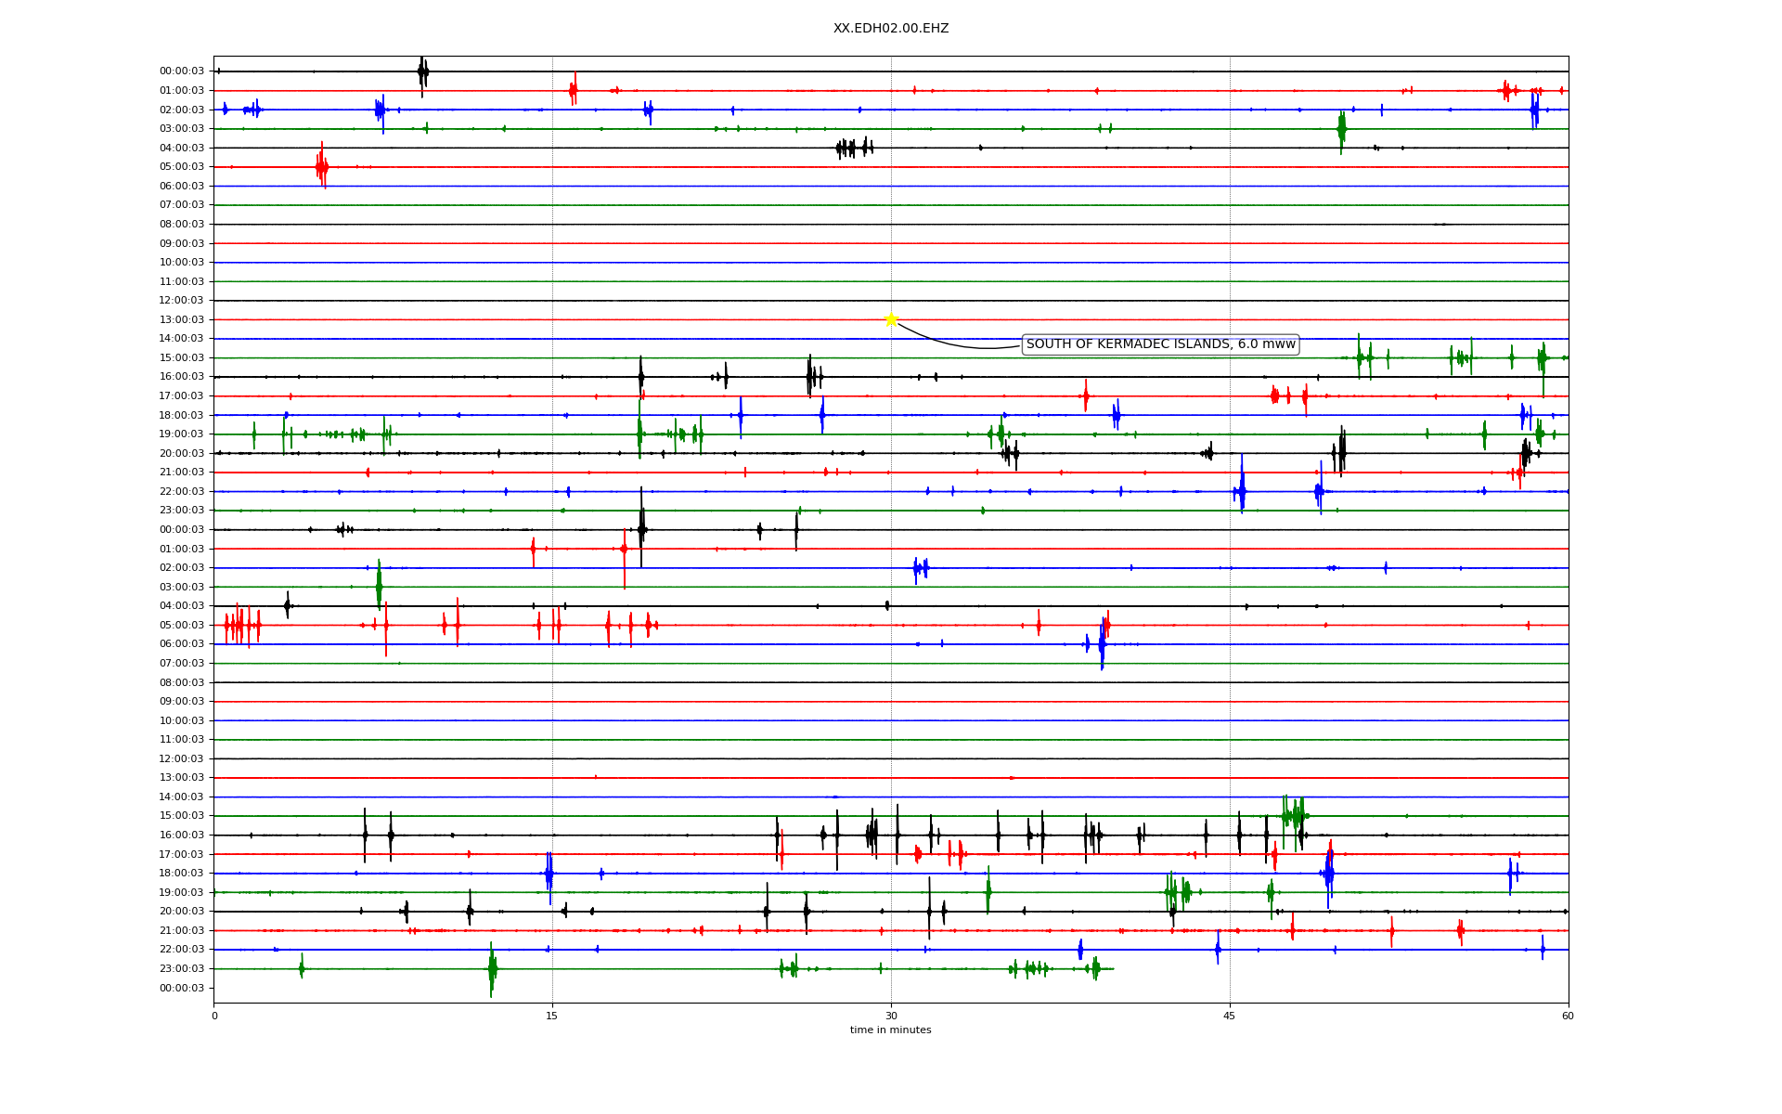Click the blue burst at 31 minutes on the second 02:00:03 trace

click(x=920, y=568)
